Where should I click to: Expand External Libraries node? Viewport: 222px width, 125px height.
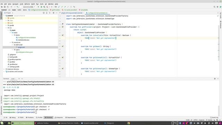point(4,69)
